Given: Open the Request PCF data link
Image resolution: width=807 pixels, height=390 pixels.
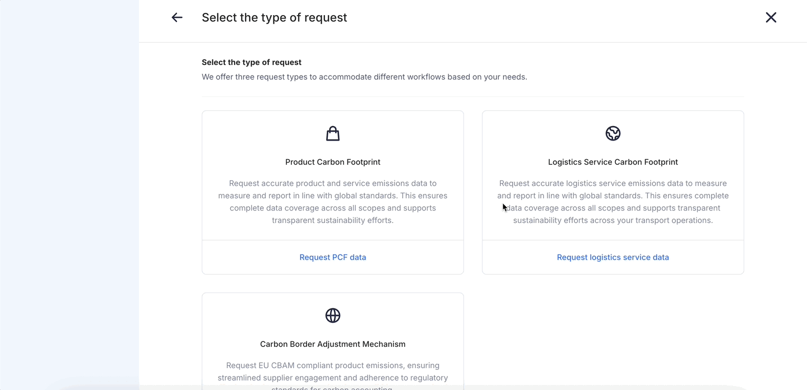Looking at the screenshot, I should (x=333, y=257).
